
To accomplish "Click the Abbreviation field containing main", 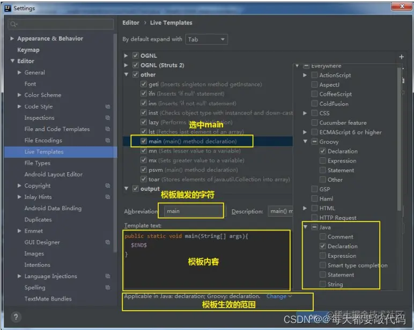I will [194, 211].
